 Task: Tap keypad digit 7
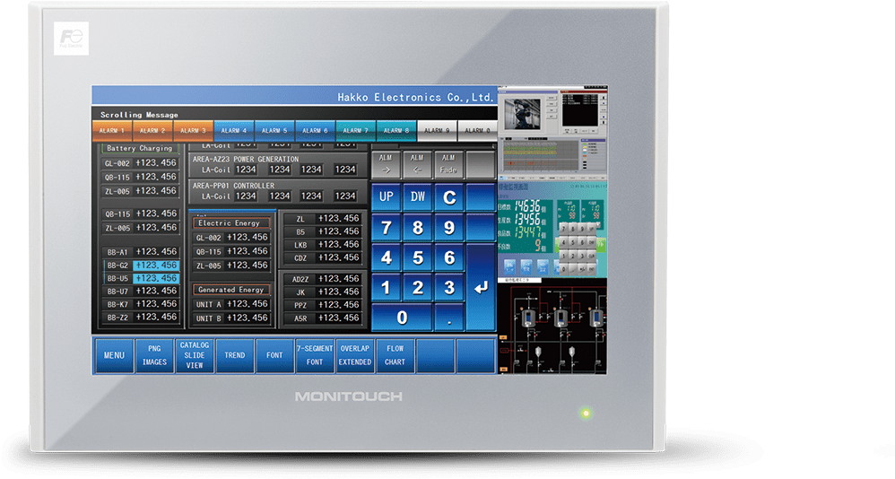tap(387, 228)
